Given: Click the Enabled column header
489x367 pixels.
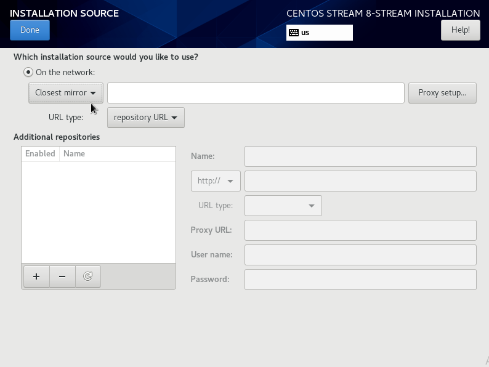Looking at the screenshot, I should coord(40,154).
